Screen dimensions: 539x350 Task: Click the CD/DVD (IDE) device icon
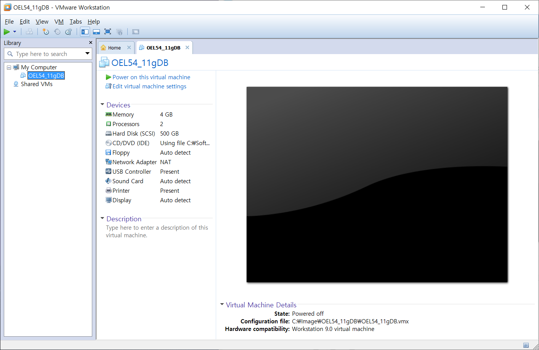[x=109, y=143]
